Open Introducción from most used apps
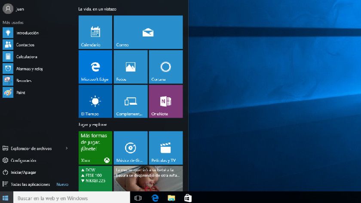This screenshot has height=203, width=361. click(x=37, y=33)
